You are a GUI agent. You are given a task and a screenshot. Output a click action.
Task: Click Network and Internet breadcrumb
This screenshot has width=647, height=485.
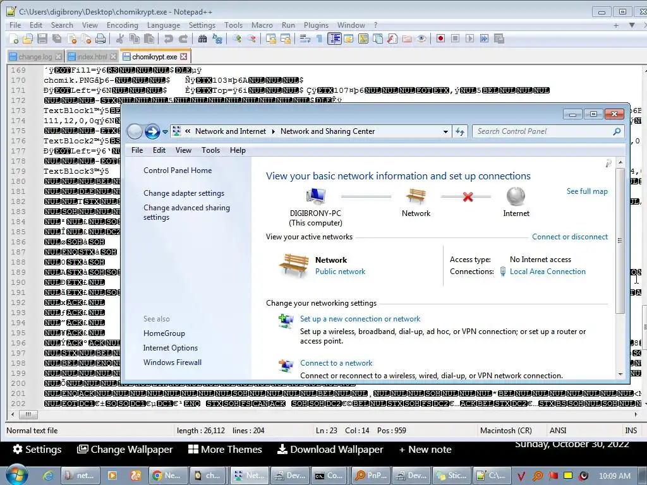tap(230, 131)
